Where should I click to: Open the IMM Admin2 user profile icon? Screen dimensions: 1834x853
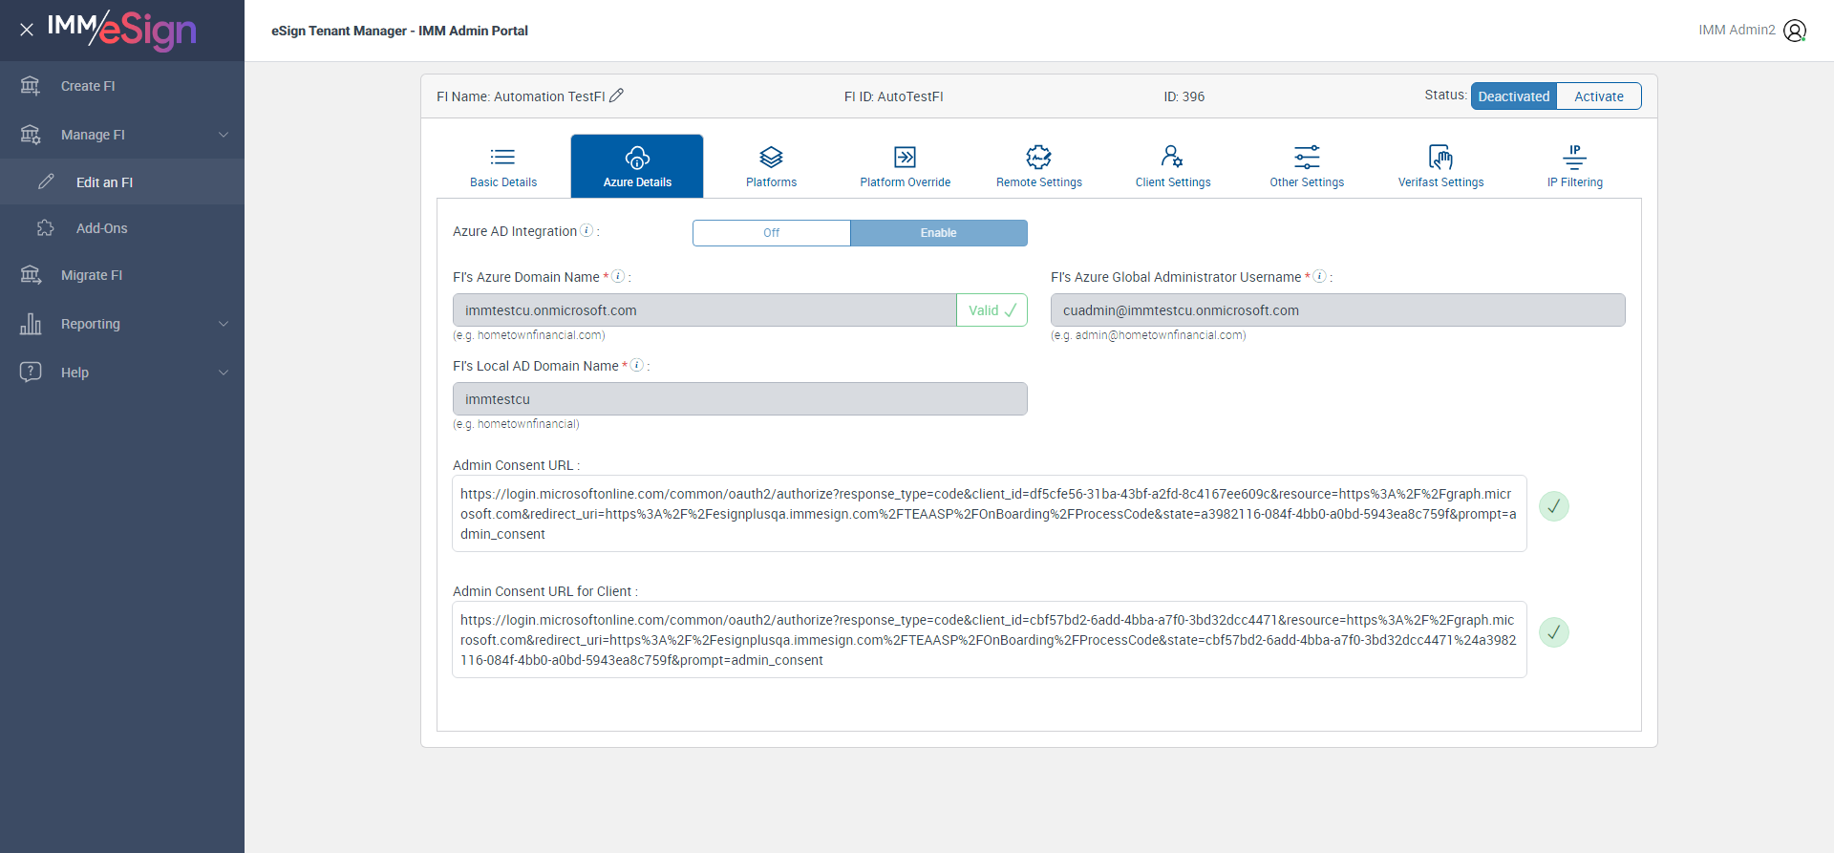[1795, 31]
